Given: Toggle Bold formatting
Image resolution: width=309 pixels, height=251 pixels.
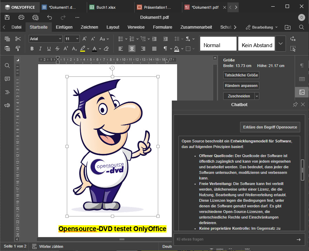Looking at the screenshot, I should pyautogui.click(x=32, y=49).
